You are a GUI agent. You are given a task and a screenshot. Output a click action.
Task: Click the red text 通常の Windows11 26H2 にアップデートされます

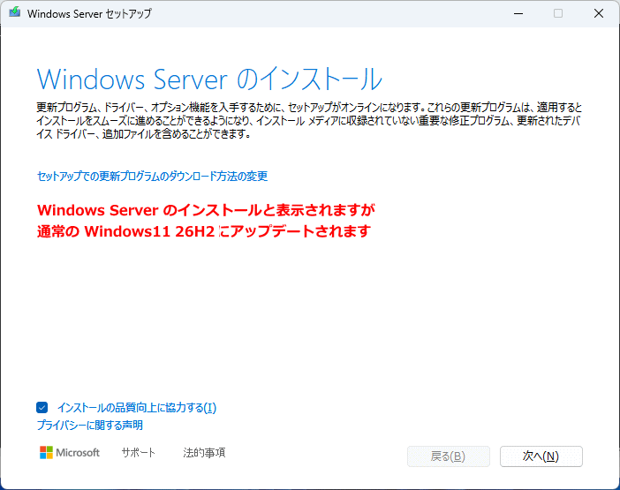pos(204,231)
